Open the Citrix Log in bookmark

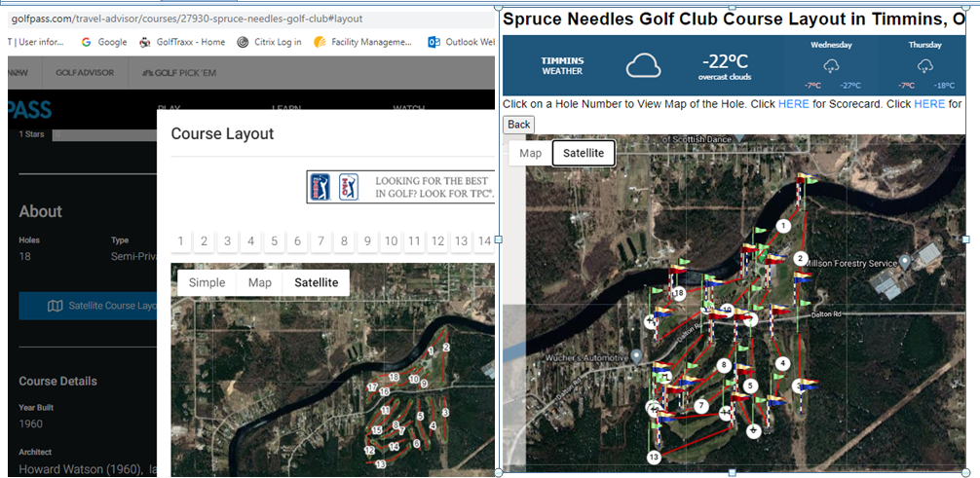270,42
